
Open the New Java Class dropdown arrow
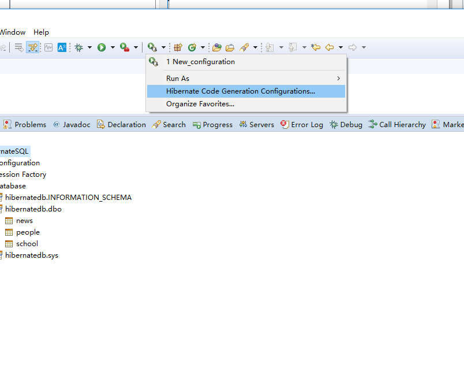pyautogui.click(x=203, y=47)
